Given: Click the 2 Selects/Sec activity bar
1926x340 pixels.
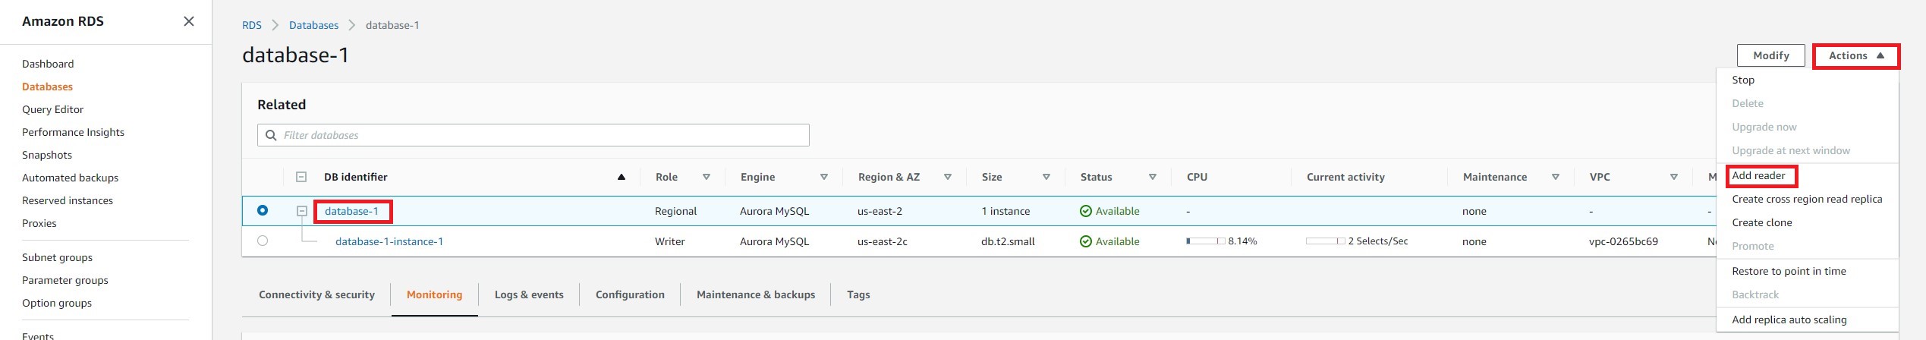Looking at the screenshot, I should [x=1326, y=241].
